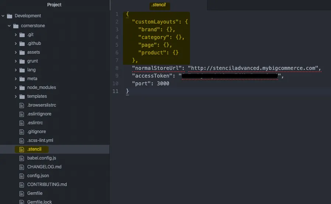Open CONTRIBUTING.md file name
The image size is (331, 204).
47,185
